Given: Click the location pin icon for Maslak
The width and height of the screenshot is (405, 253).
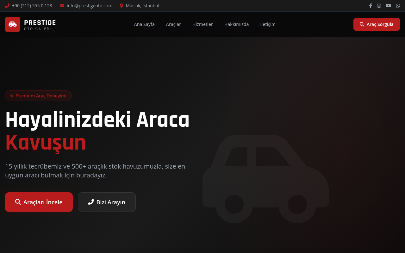Looking at the screenshot, I should click(121, 5).
